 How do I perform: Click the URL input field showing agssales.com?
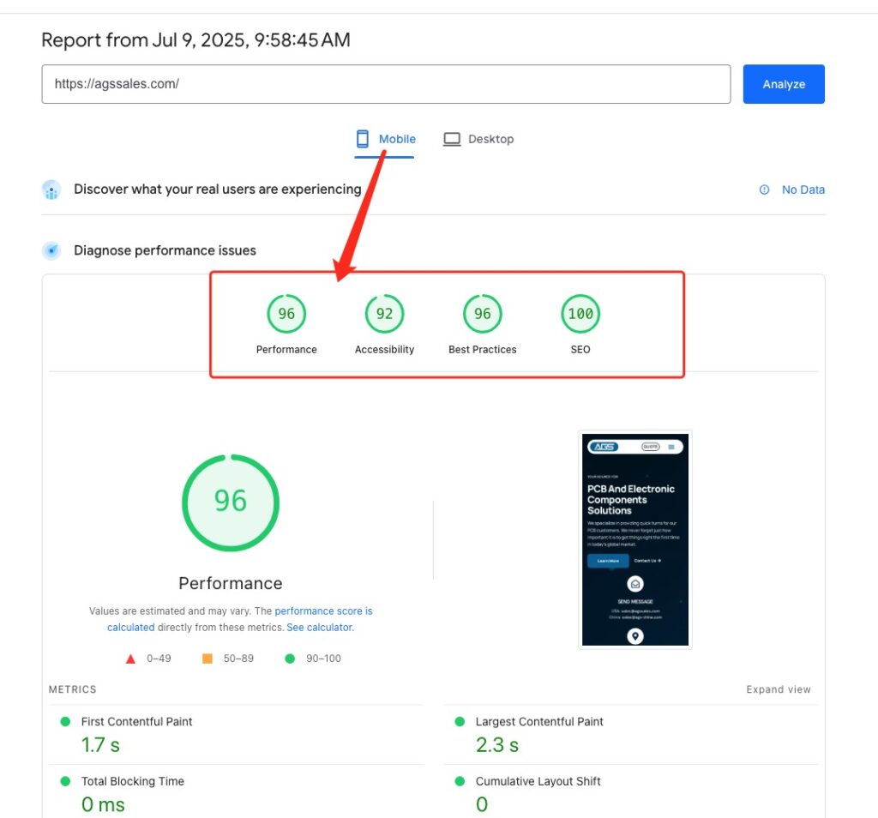[386, 83]
